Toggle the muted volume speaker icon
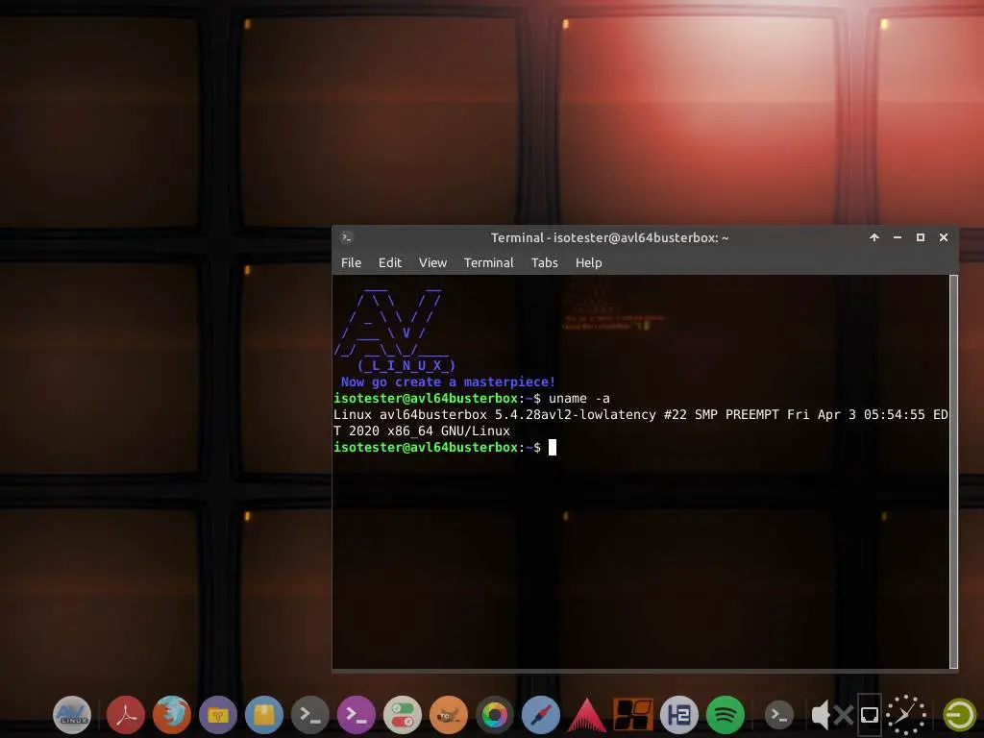 tap(832, 714)
